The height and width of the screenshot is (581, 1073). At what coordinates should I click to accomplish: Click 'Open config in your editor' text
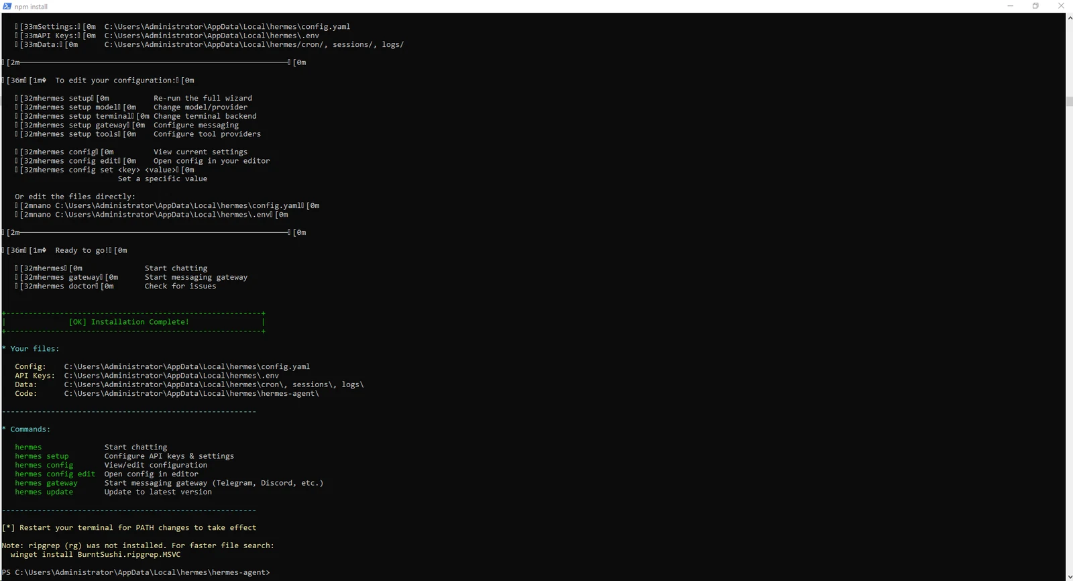pos(212,161)
